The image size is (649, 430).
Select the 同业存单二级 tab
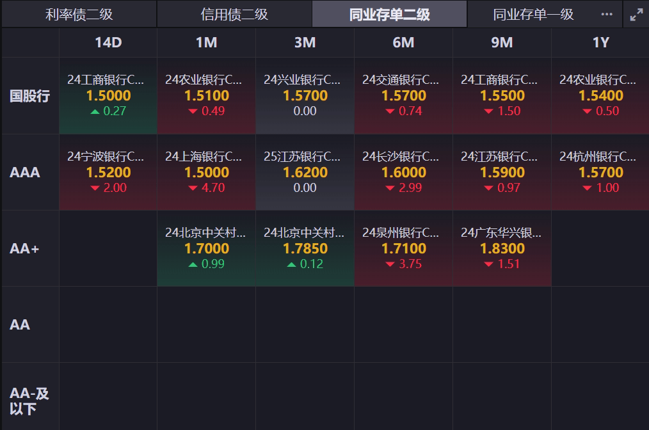[x=389, y=15]
